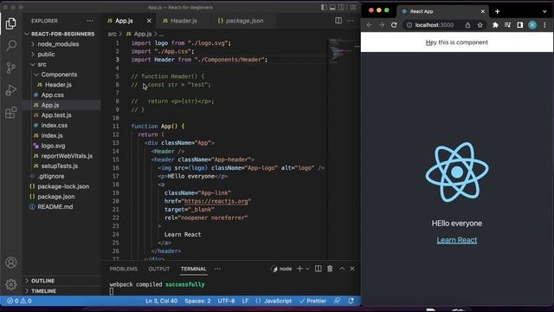Viewport: 554px width, 312px height.
Task: Toggle primary sidebar layout icon in title bar
Action: 324,8
